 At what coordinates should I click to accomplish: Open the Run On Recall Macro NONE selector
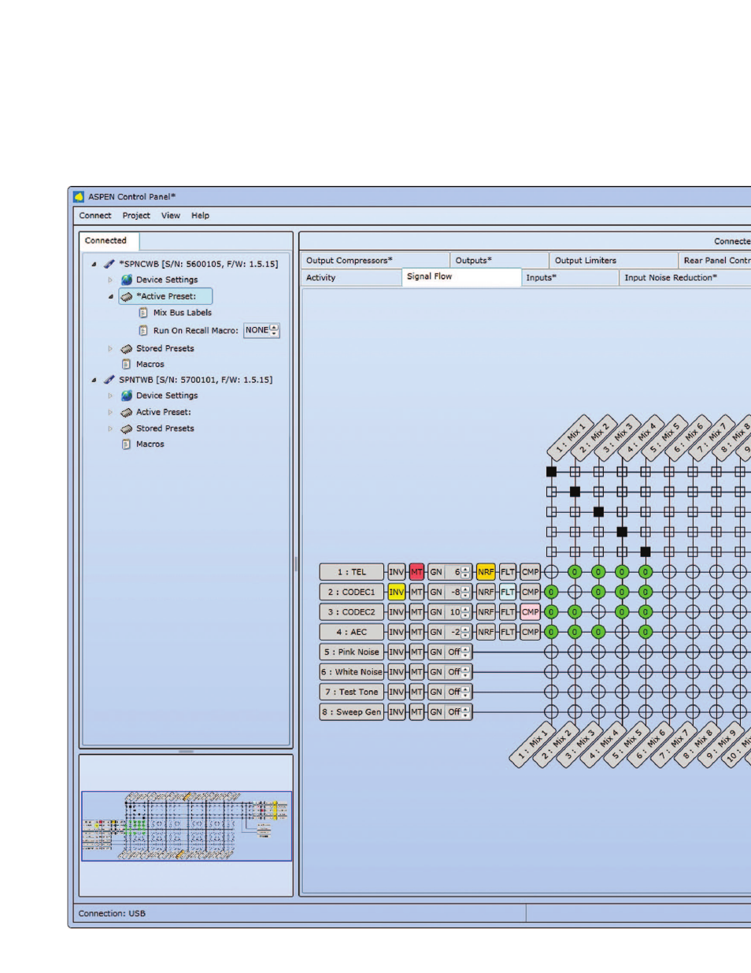pyautogui.click(x=261, y=331)
